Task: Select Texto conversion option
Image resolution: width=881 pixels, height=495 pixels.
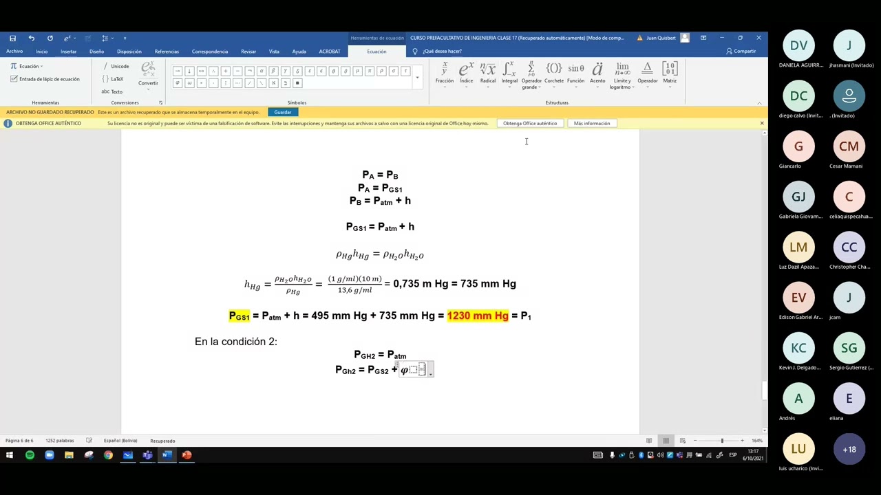Action: [x=112, y=91]
